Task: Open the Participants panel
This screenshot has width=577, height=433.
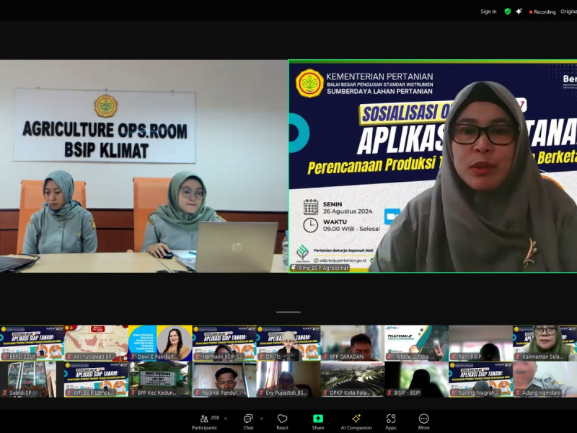Action: coord(206,420)
